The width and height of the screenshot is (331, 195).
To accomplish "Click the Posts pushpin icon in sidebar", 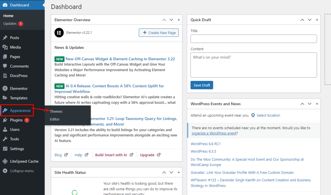I will [5, 38].
